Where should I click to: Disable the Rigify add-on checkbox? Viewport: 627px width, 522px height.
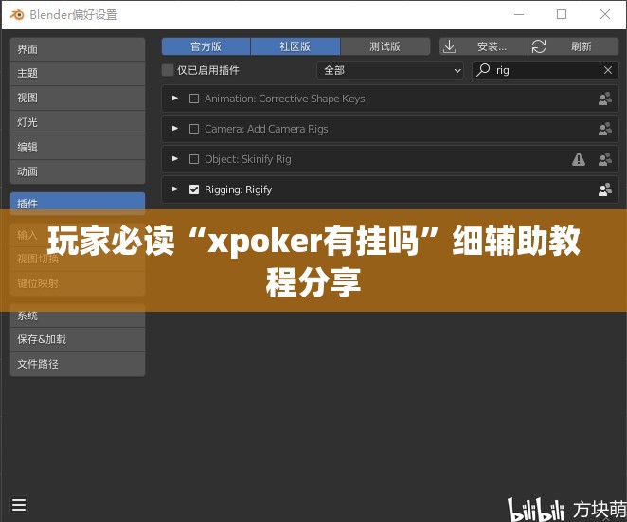pyautogui.click(x=194, y=189)
